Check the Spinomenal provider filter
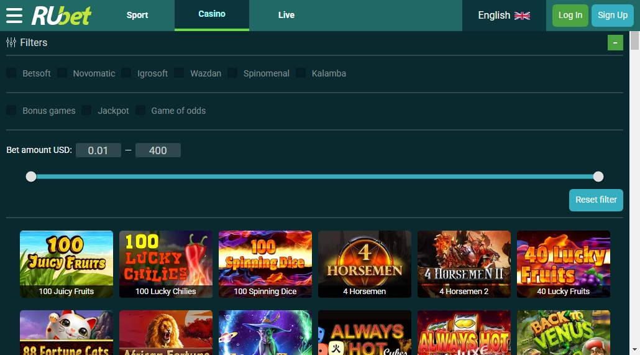 coord(232,73)
